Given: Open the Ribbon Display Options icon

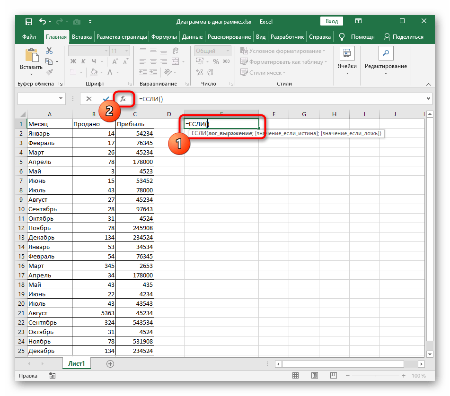Looking at the screenshot, I should pyautogui.click(x=358, y=21).
